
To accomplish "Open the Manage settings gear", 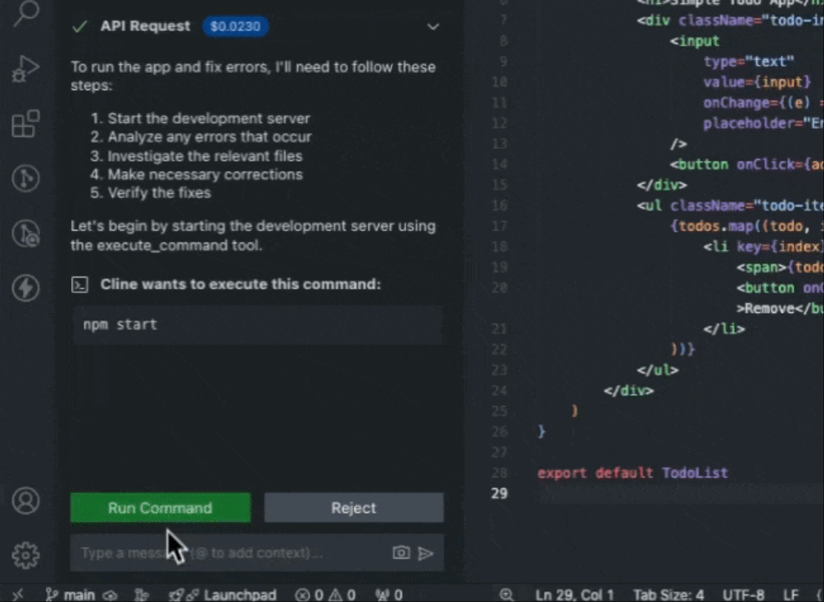I will click(x=26, y=555).
